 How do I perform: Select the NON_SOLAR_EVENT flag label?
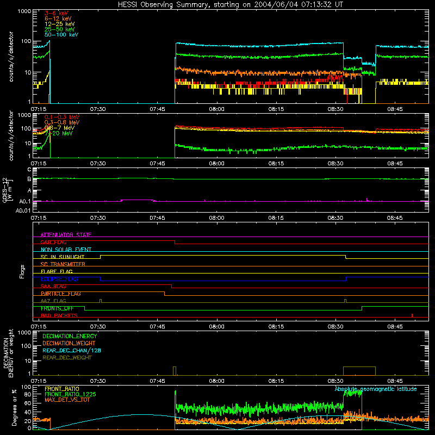[x=66, y=250]
